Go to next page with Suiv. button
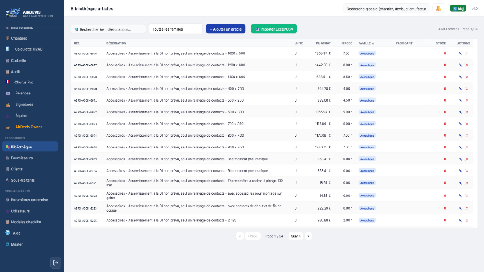 click(x=296, y=236)
